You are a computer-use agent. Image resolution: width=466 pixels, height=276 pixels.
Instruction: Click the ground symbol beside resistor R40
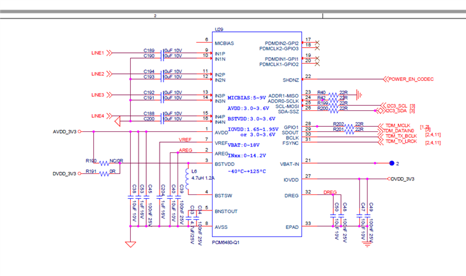[359, 95]
